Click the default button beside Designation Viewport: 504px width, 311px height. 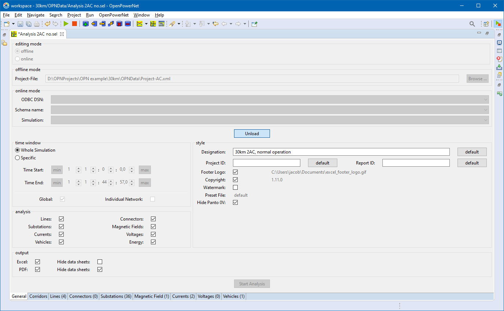[472, 152]
